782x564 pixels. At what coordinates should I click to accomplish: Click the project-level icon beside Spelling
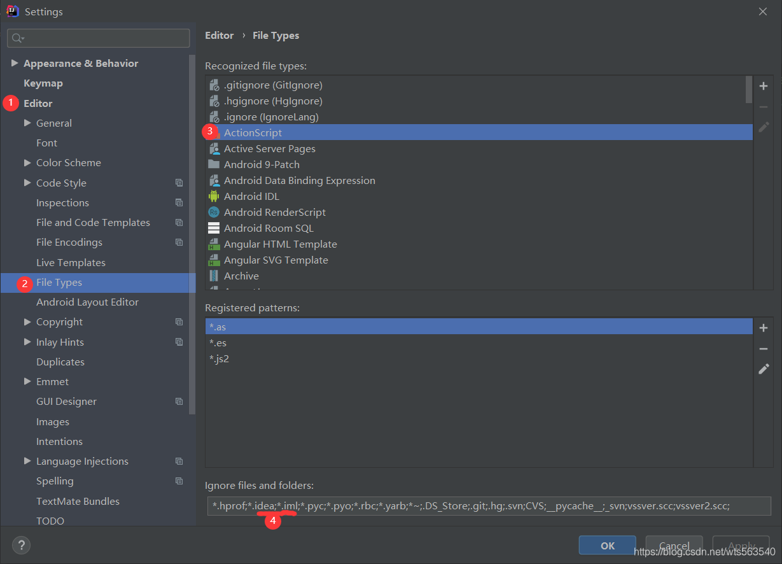(179, 481)
